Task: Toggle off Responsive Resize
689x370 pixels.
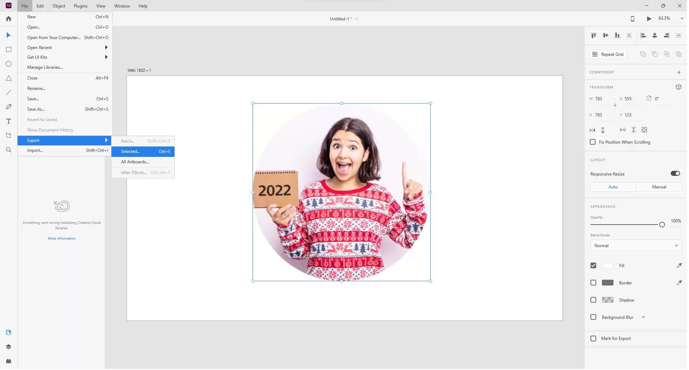Action: tap(676, 173)
